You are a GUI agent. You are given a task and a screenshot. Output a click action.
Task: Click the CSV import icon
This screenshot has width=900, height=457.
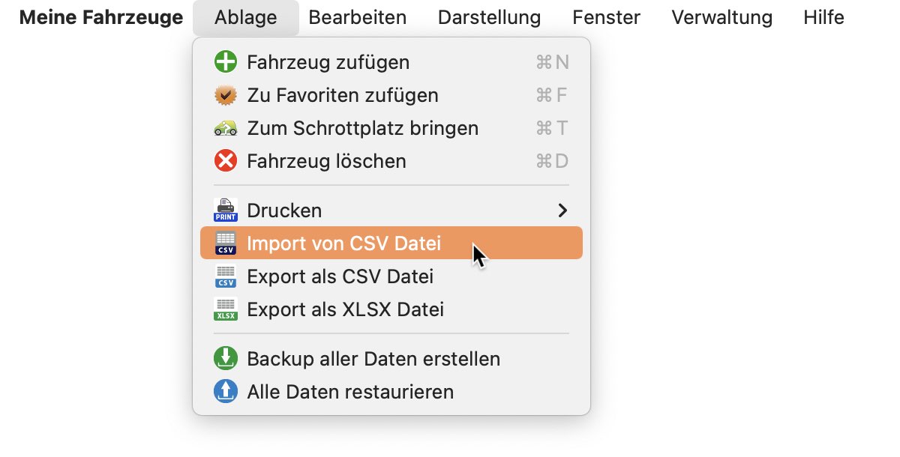coord(226,243)
